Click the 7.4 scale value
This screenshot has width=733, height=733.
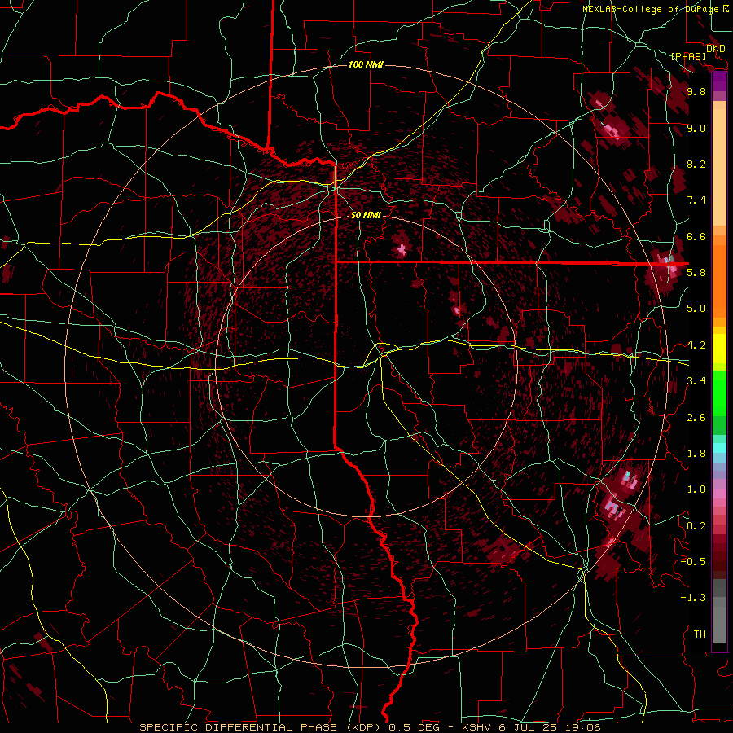[x=696, y=200]
